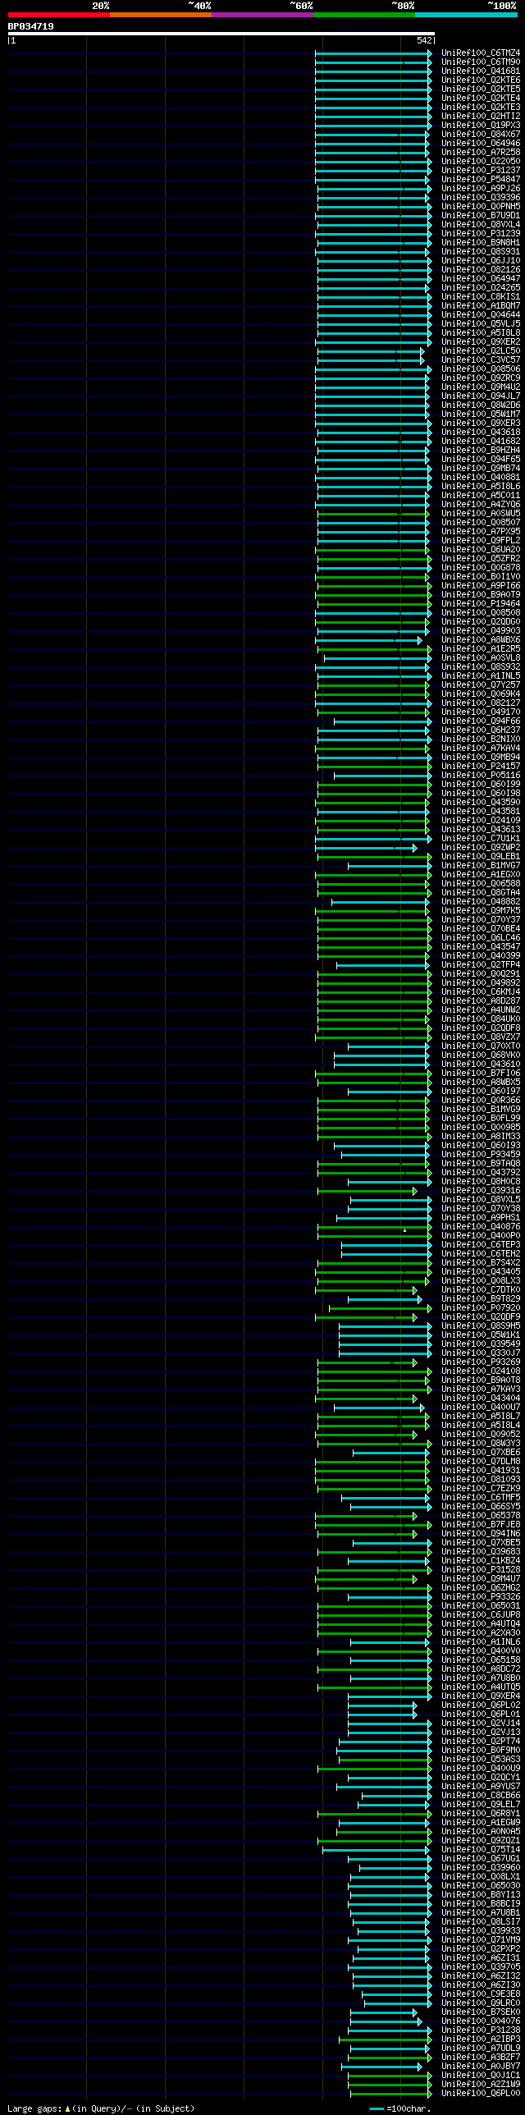525x2115 pixels.
Task: Choose hit UniRef100_Q6LC46
Action: [481, 938]
